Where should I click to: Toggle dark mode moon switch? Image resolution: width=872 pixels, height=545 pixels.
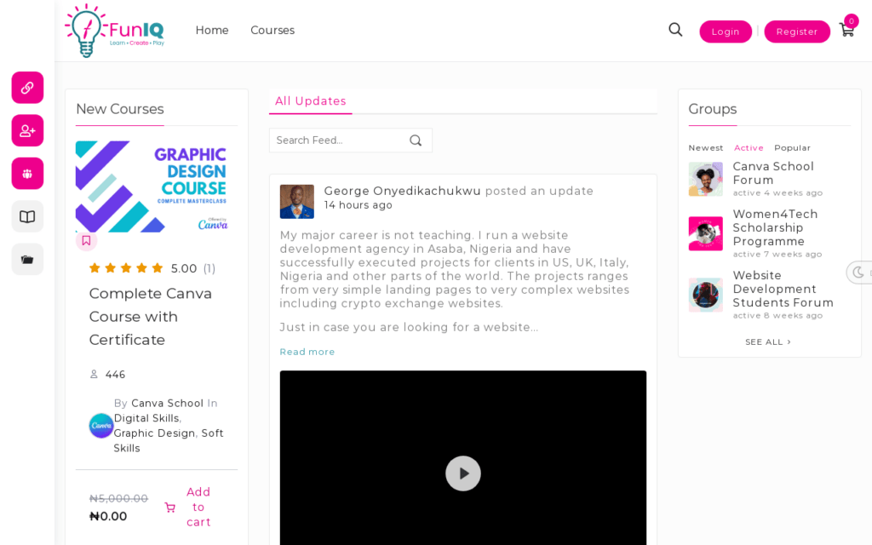click(x=858, y=272)
